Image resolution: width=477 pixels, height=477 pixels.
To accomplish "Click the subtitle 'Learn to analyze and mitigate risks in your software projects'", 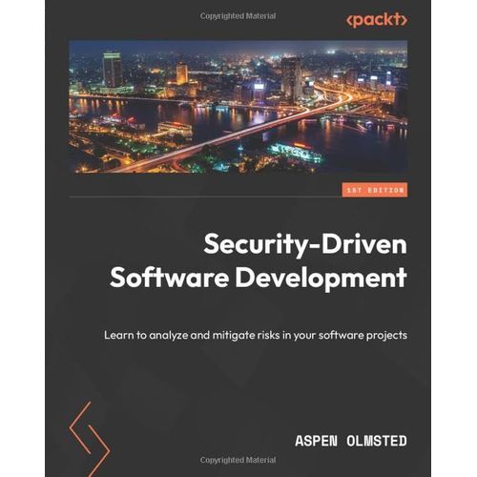I will (256, 335).
